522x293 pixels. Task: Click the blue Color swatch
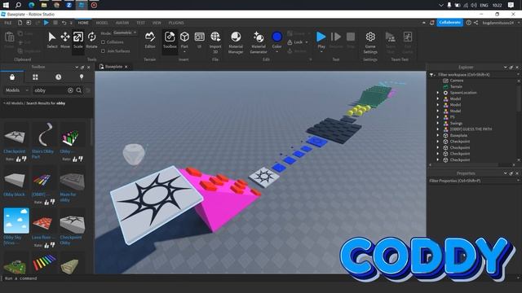277,37
